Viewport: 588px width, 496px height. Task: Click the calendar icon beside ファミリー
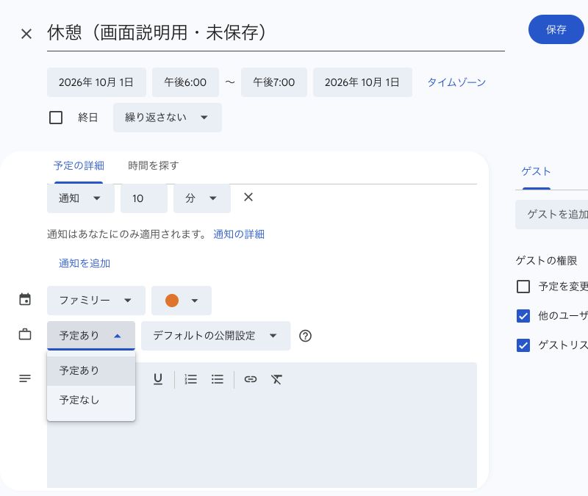pyautogui.click(x=25, y=300)
